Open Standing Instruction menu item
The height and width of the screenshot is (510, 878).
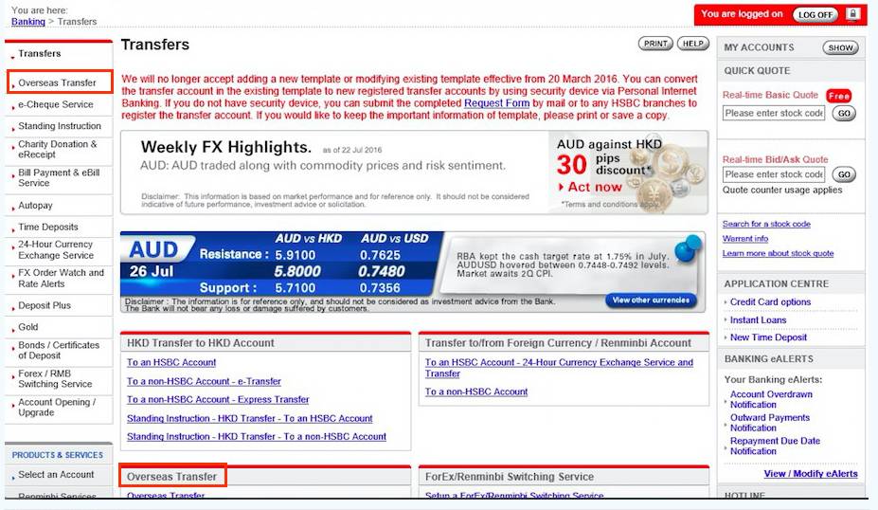click(60, 126)
